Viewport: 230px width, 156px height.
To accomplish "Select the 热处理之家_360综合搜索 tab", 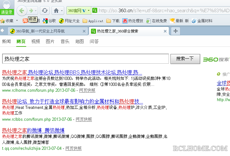I will (x=129, y=31).
